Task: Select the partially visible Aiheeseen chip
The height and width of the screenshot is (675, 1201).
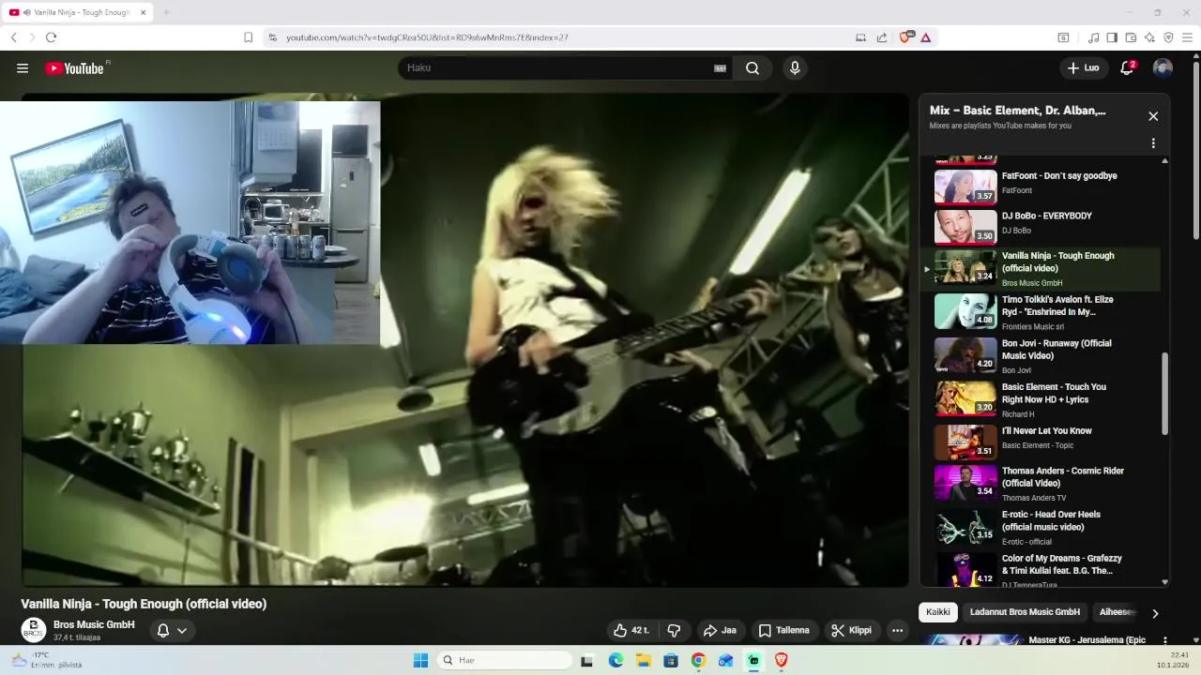Action: pyautogui.click(x=1117, y=612)
